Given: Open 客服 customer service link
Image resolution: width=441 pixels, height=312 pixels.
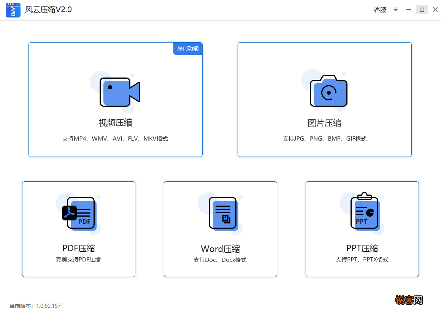Looking at the screenshot, I should tap(380, 10).
